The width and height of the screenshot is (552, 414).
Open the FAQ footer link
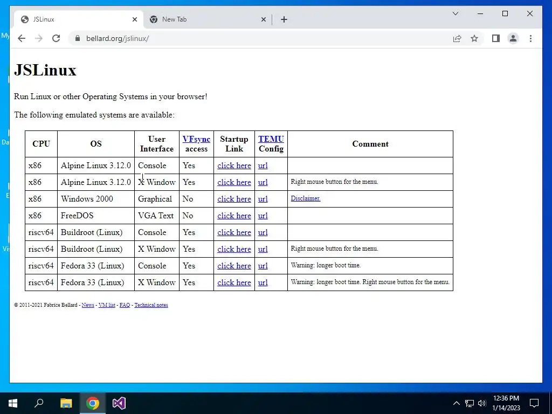click(x=125, y=305)
